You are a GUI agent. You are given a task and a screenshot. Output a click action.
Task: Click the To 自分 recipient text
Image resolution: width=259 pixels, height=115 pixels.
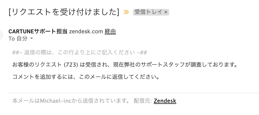(x=18, y=39)
